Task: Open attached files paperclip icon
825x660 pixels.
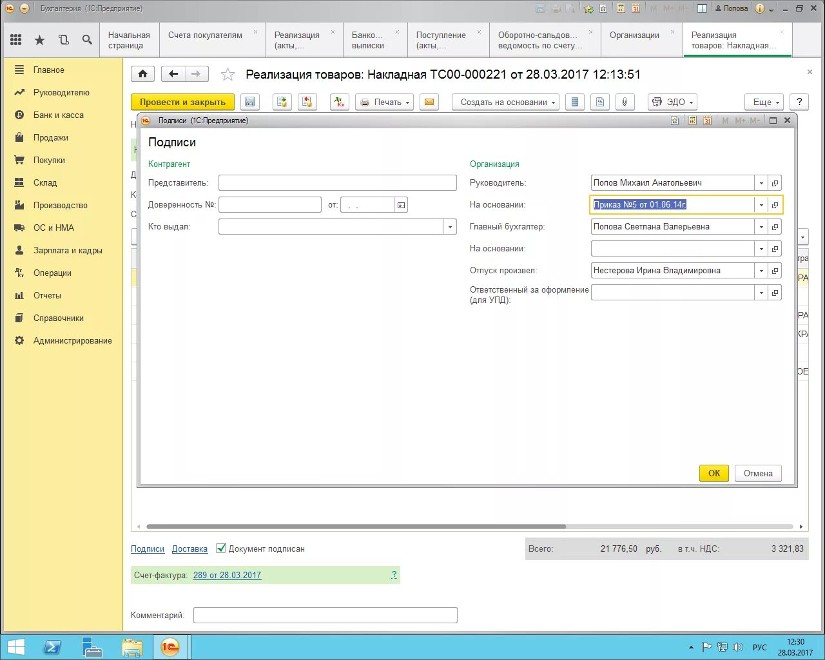Action: tap(625, 102)
